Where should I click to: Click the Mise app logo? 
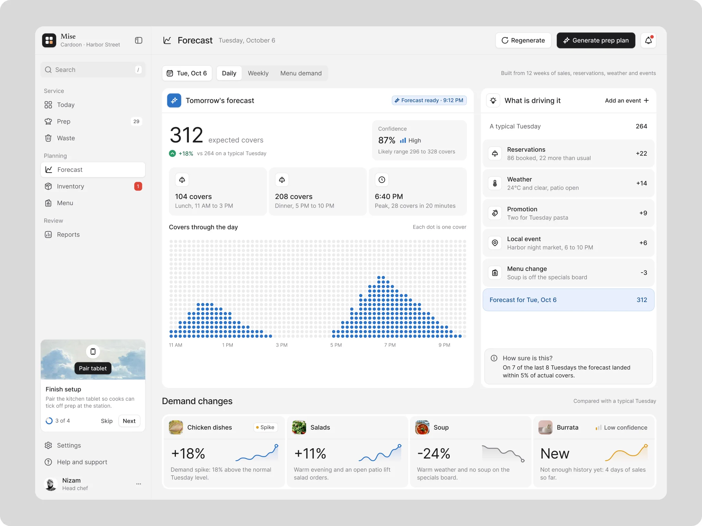(x=49, y=40)
